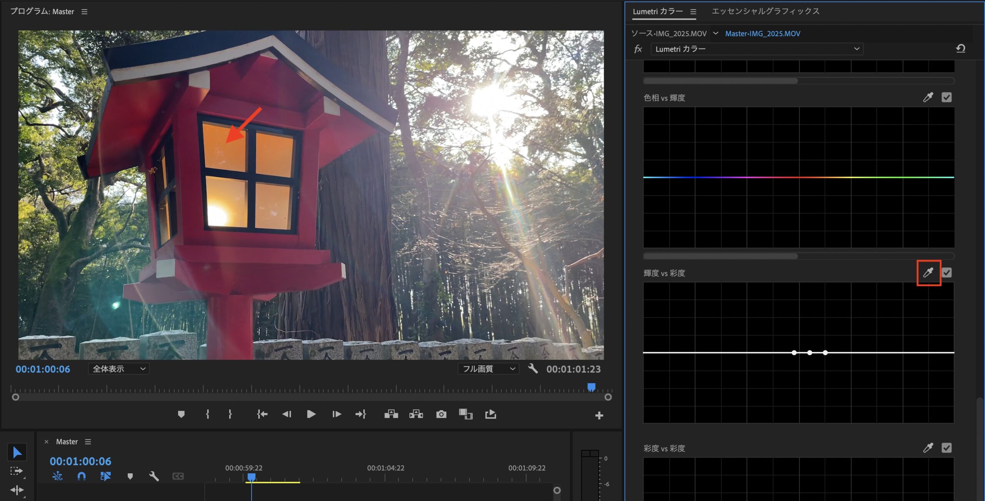Viewport: 985px width, 501px height.
Task: Click the 輝度 vs 彩度 eyedropper icon
Action: tap(928, 272)
